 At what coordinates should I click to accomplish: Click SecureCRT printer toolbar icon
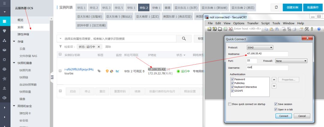click(x=294, y=29)
